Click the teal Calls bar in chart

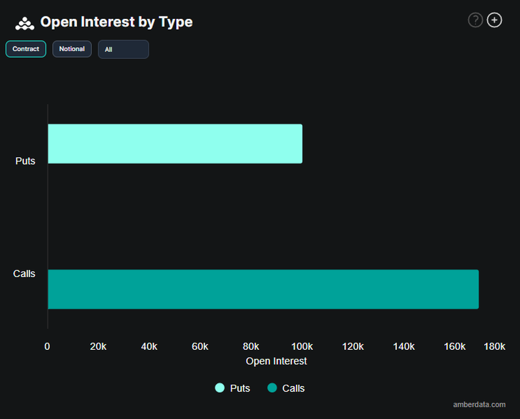click(263, 289)
